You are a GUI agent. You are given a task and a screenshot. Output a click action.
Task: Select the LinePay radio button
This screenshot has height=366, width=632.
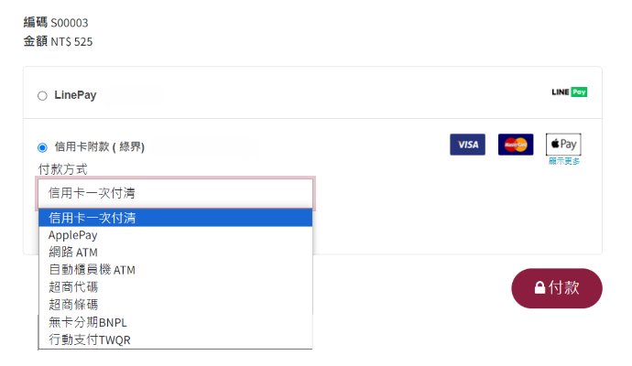click(42, 96)
